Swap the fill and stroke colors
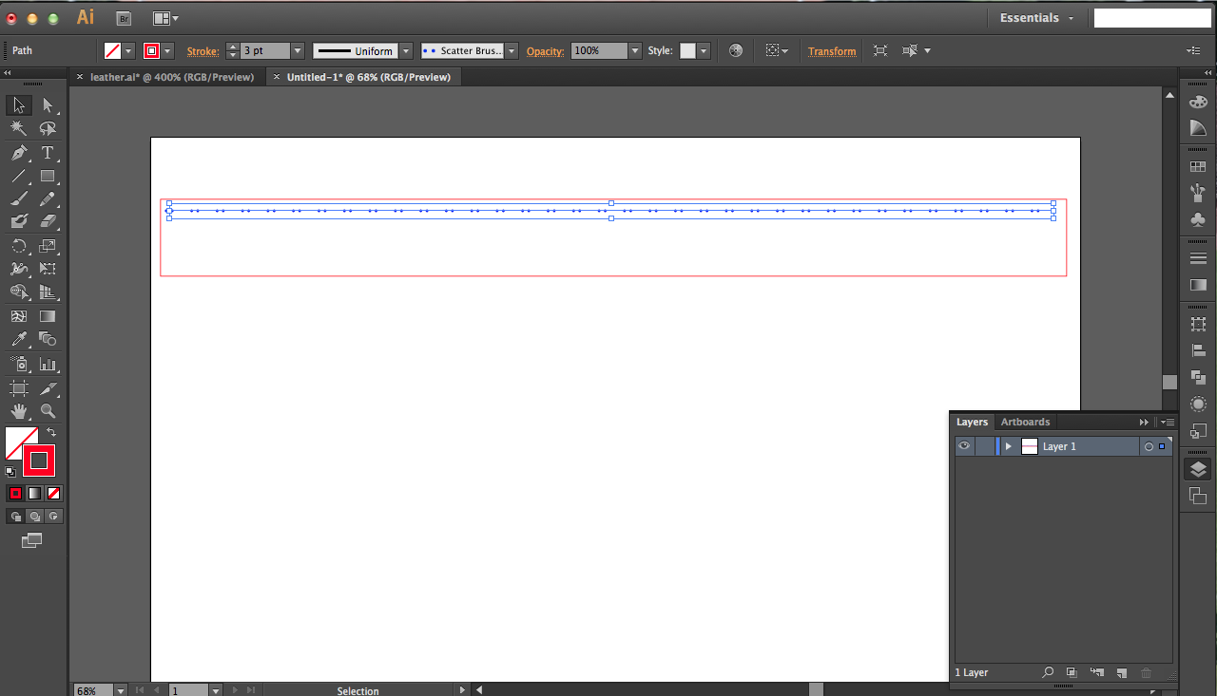Viewport: 1217px width, 696px height. point(52,432)
